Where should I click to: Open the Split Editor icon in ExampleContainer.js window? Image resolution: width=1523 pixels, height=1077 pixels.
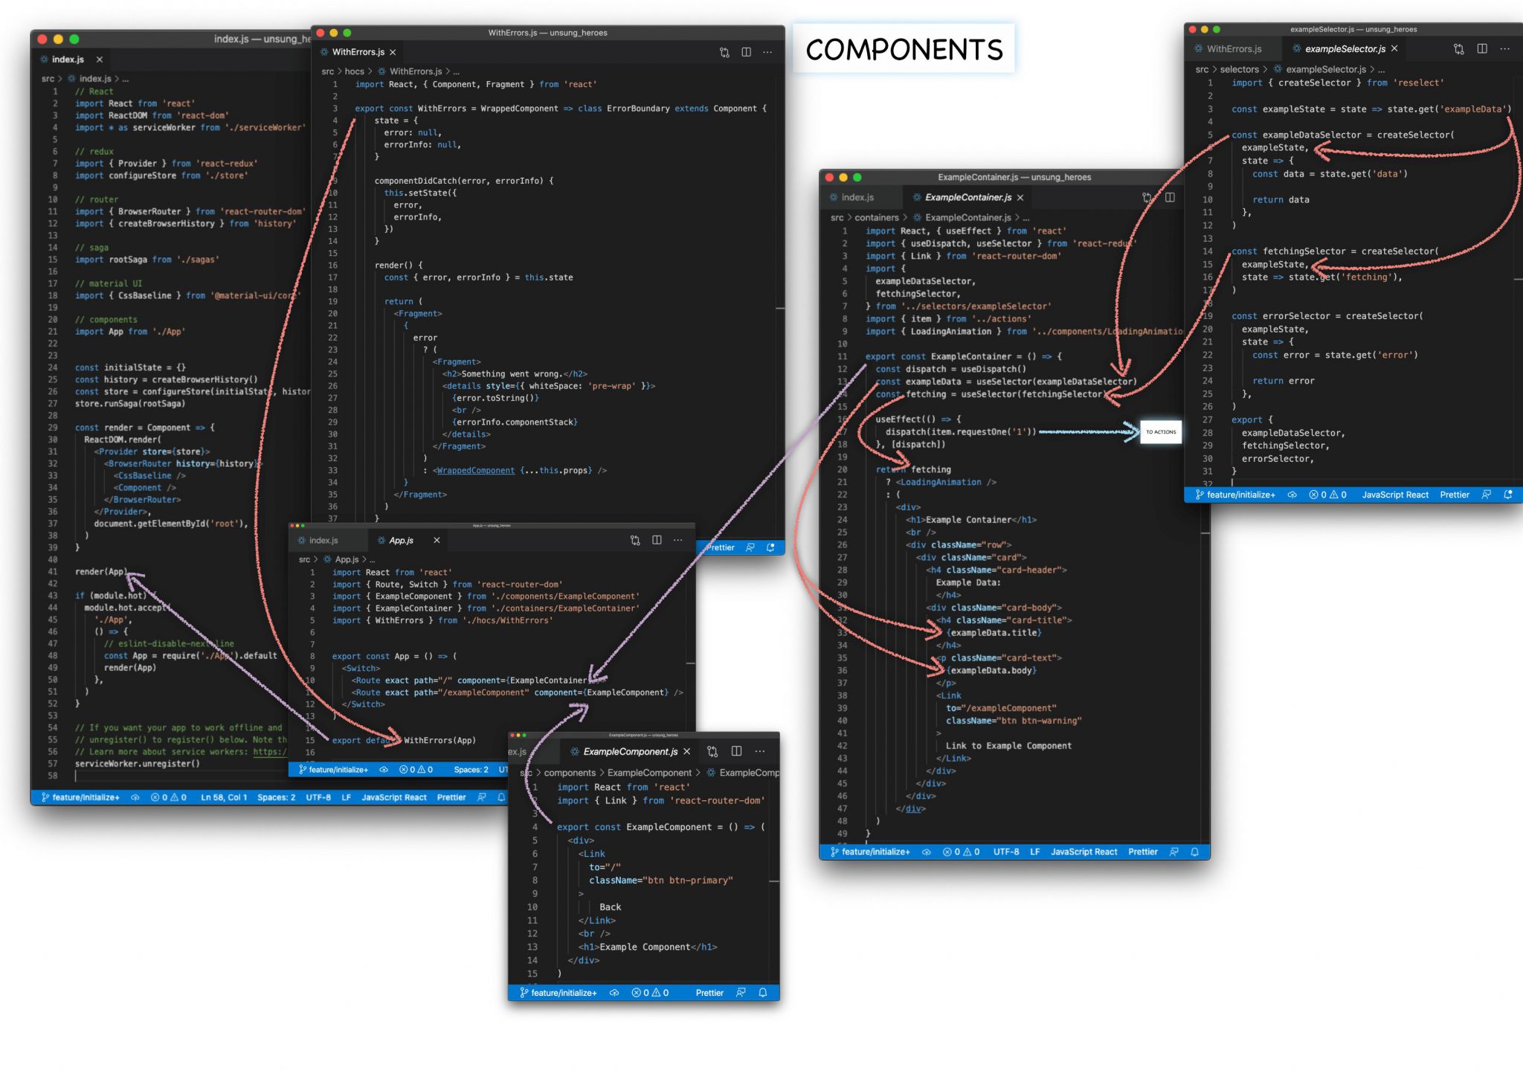pos(1171,197)
